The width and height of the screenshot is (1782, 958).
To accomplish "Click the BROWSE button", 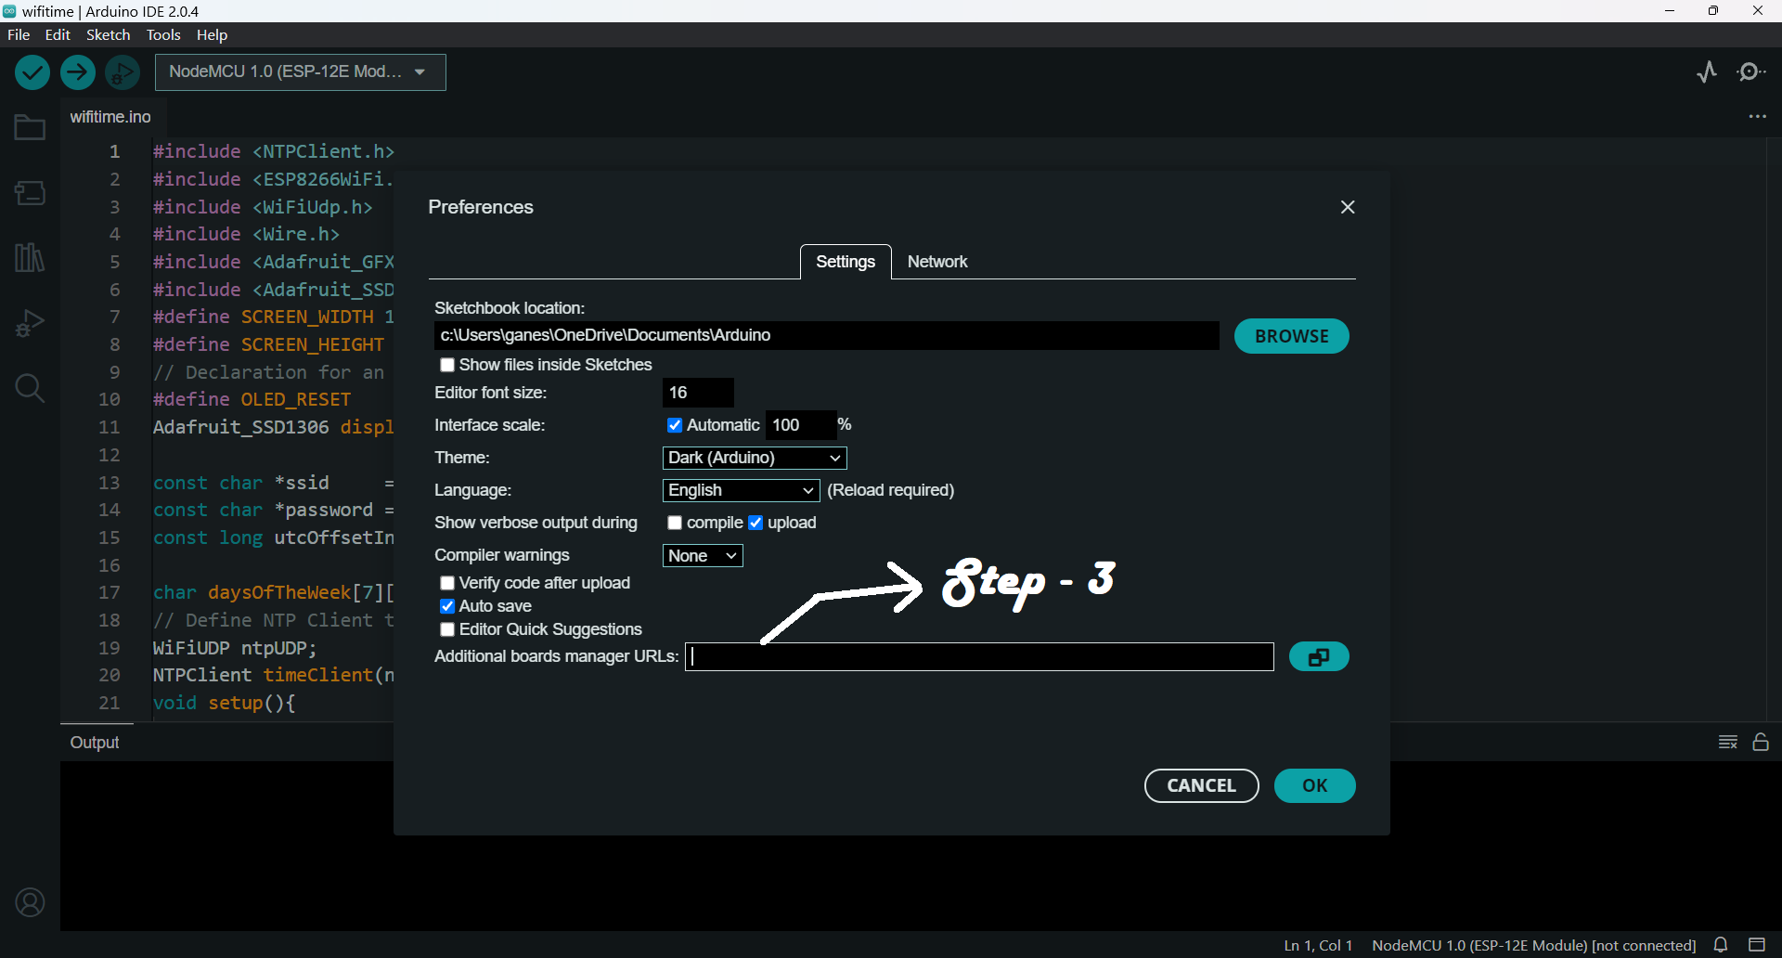I will click(1291, 335).
